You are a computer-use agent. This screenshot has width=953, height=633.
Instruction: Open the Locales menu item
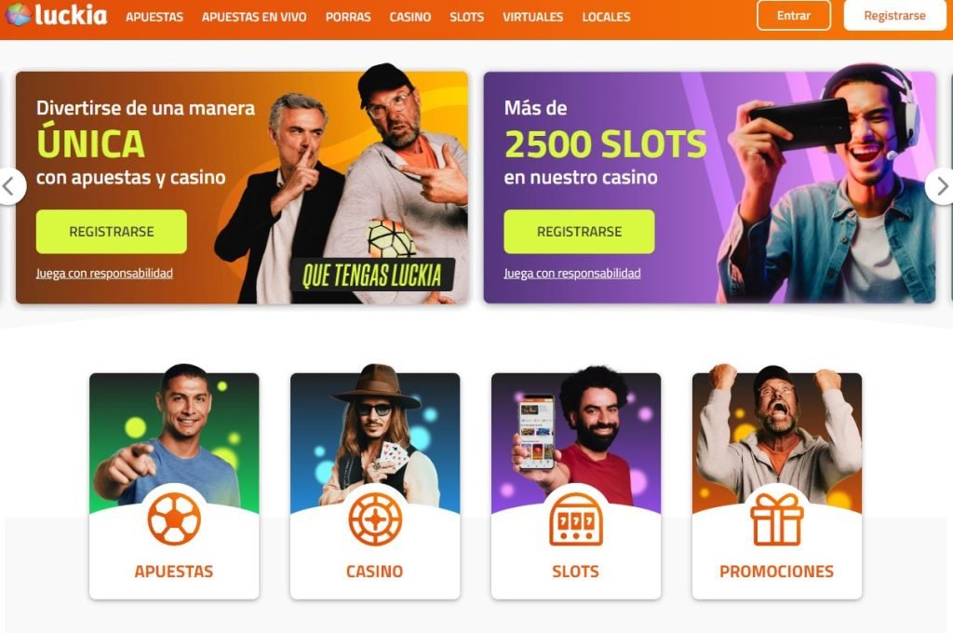pos(606,17)
